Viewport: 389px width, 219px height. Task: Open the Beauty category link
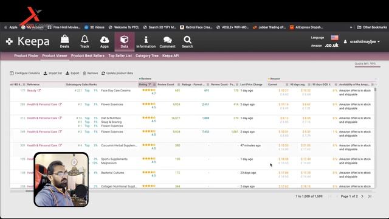click(x=32, y=91)
